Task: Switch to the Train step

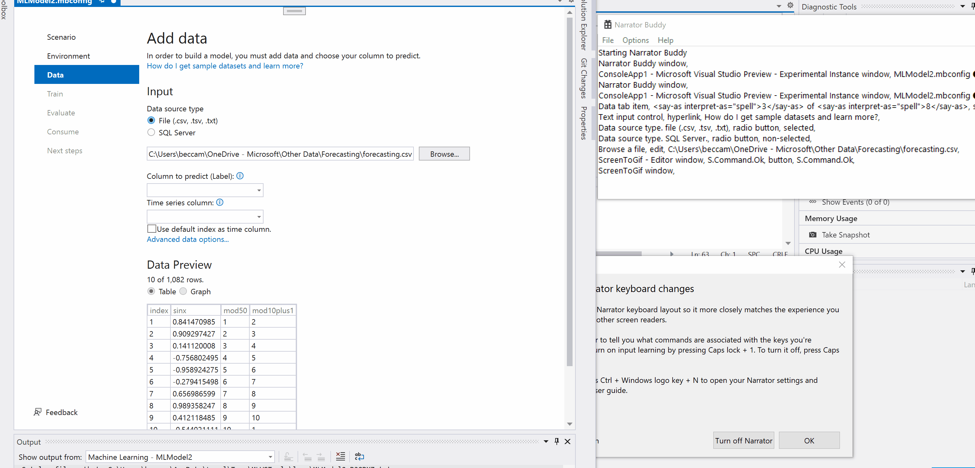Action: (x=55, y=93)
